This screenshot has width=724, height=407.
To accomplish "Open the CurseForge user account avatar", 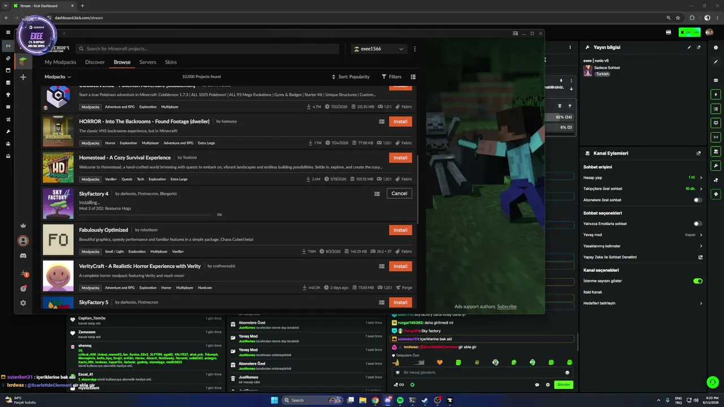I will [23, 241].
